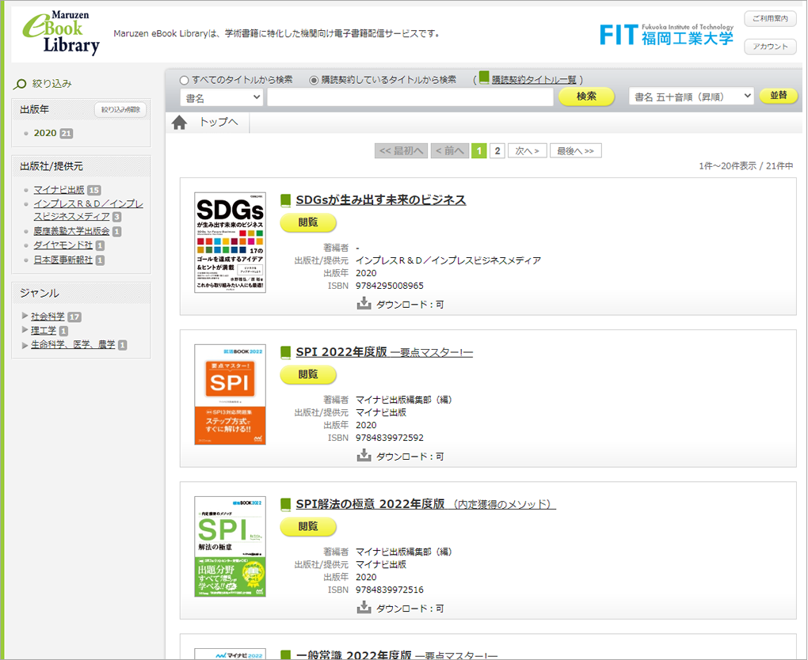Click the green book icon before 購読契約タイトル一覧

[483, 78]
